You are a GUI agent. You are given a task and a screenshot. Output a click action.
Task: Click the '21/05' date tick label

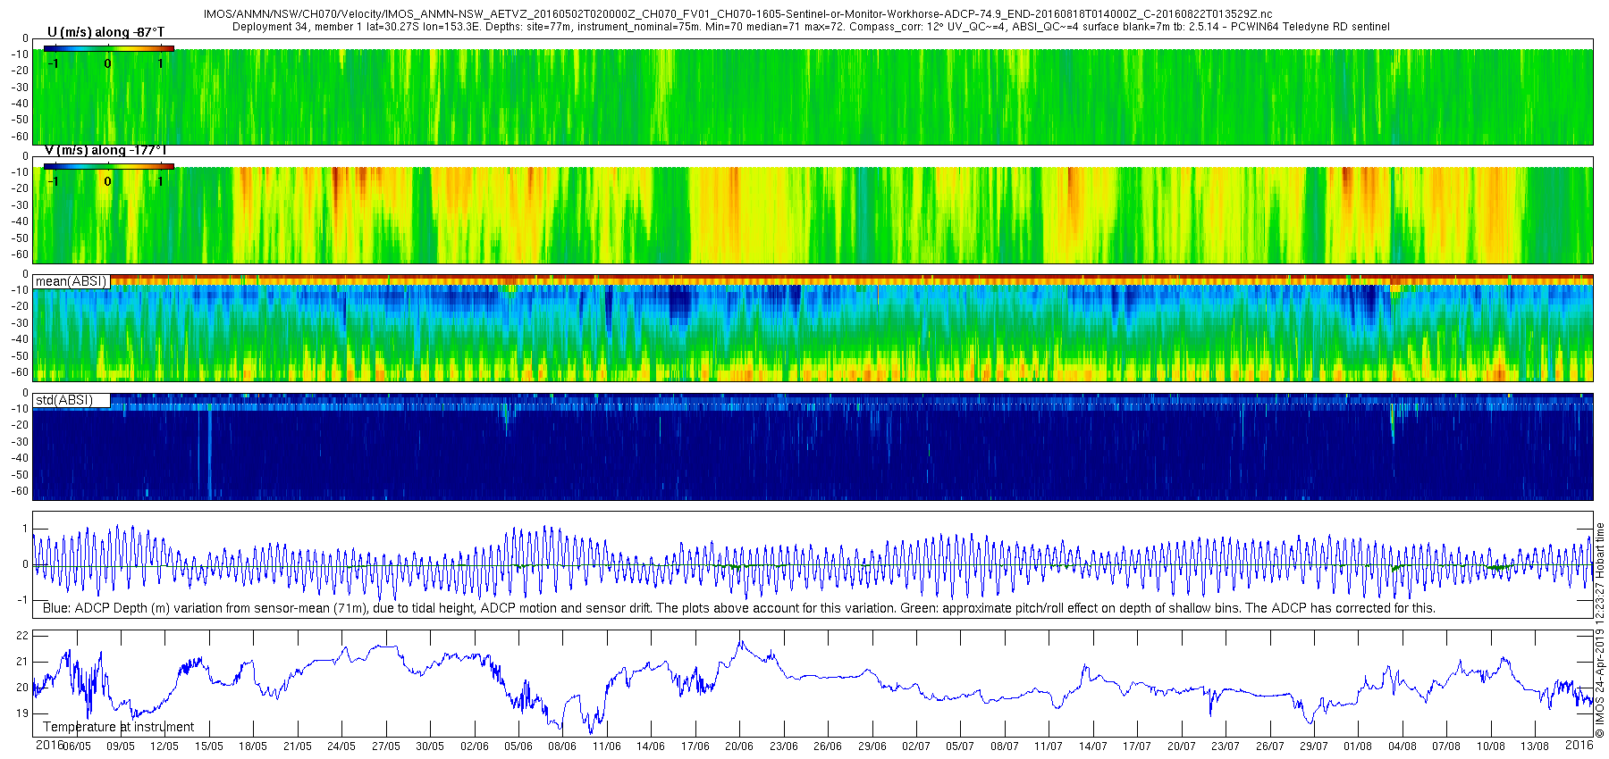click(x=298, y=746)
